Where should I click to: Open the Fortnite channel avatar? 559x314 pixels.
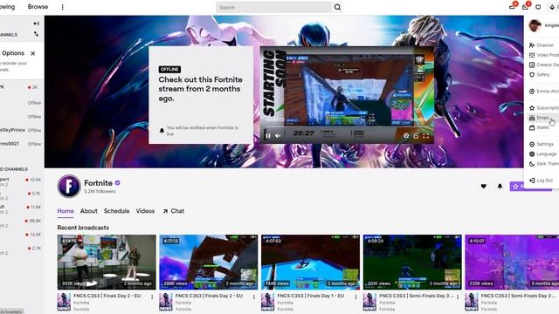click(69, 186)
